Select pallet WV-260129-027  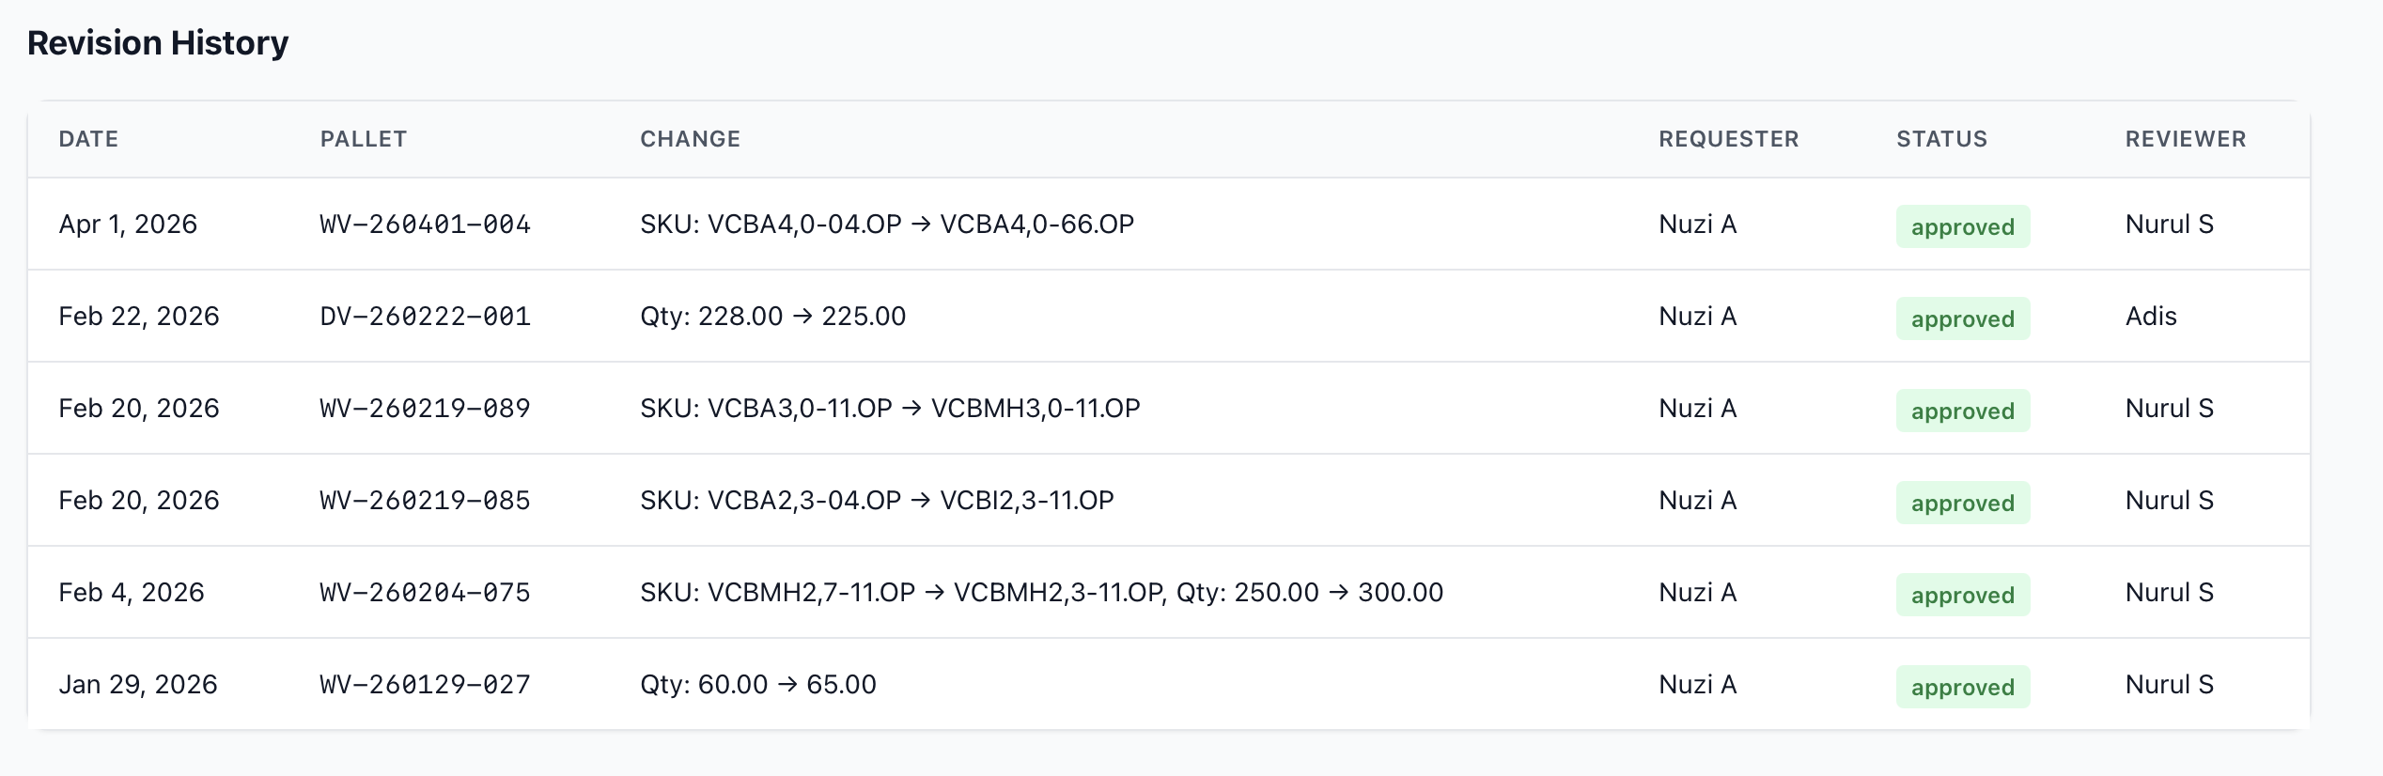425,685
